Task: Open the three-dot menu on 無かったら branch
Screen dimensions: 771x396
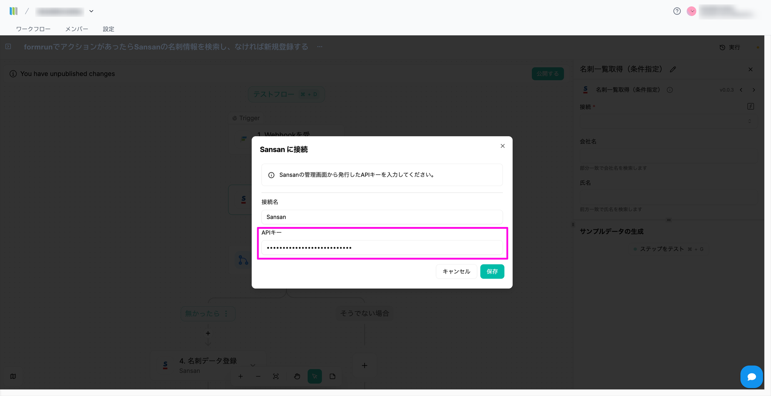Action: coord(226,314)
